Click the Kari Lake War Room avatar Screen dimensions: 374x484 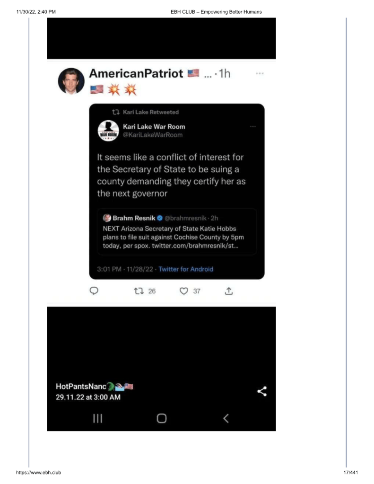point(107,130)
